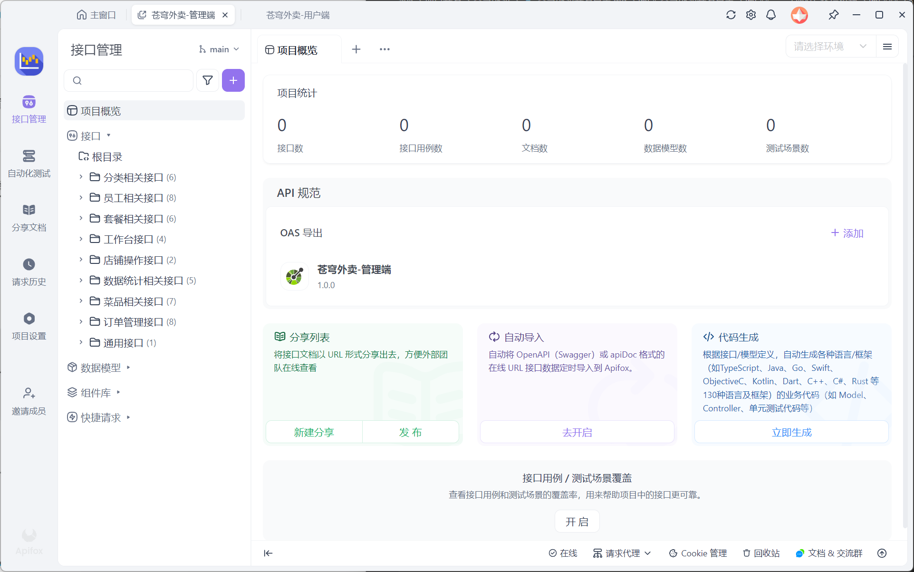The width and height of the screenshot is (914, 572).
Task: Click the purple plus add button
Action: (233, 80)
